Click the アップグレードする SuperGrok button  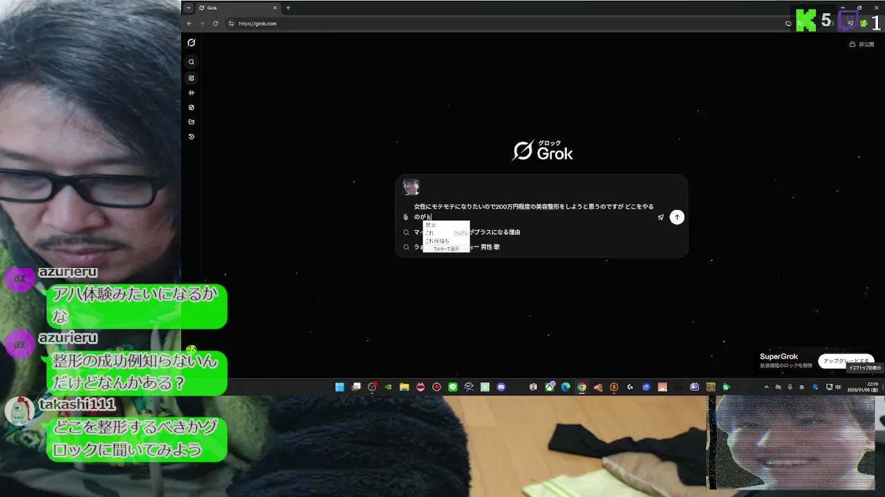coord(846,361)
